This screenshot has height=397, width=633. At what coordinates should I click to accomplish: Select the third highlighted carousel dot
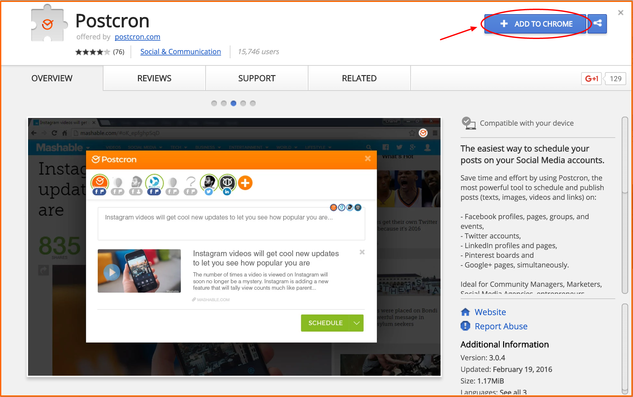coord(233,103)
